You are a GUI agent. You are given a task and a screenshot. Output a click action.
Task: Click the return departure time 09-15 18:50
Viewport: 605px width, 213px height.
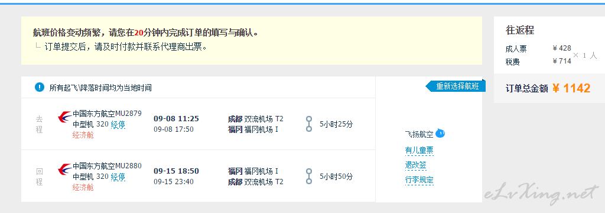(x=176, y=171)
